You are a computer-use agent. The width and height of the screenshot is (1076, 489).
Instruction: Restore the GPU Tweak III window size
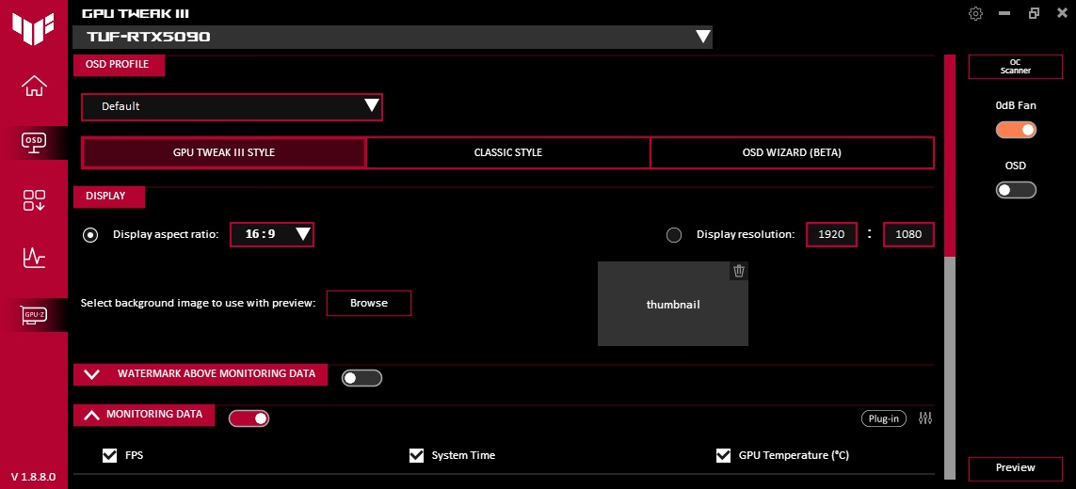(x=1035, y=13)
